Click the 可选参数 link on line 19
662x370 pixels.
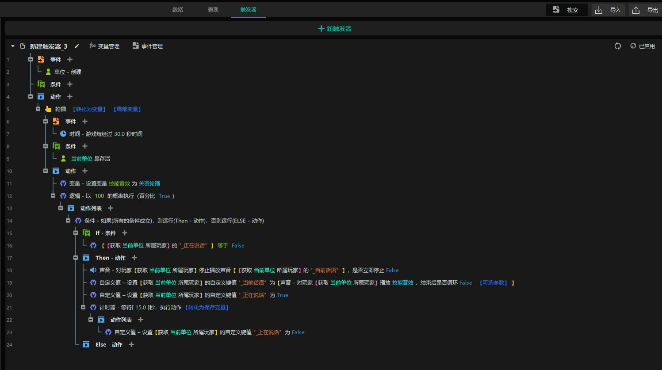tap(494, 282)
